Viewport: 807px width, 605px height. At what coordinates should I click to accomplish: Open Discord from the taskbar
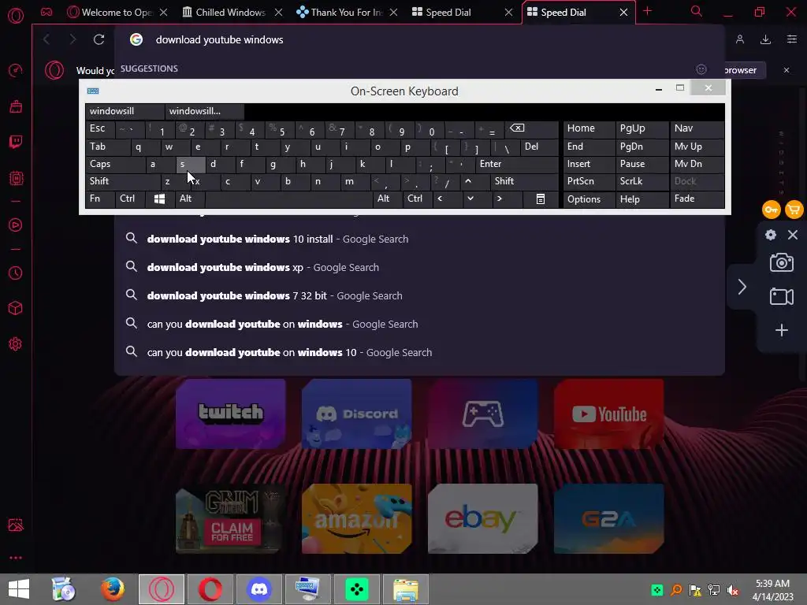(258, 589)
